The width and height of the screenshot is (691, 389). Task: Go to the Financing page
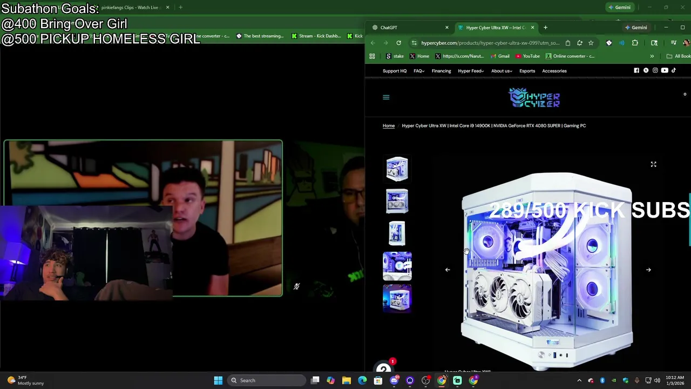coord(441,71)
